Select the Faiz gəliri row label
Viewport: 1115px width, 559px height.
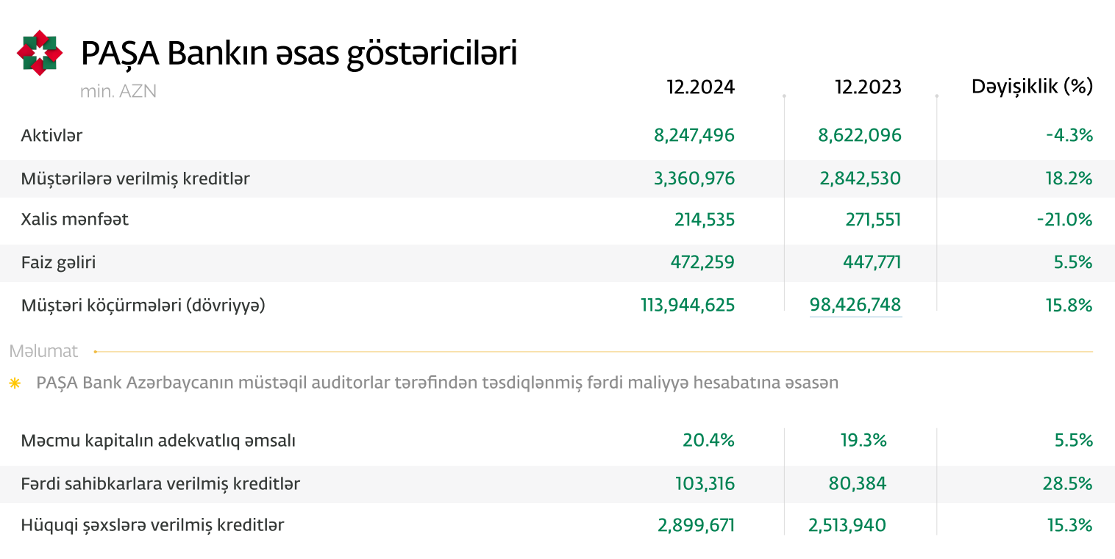tap(59, 262)
